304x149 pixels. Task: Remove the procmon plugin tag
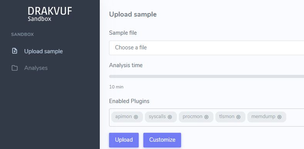click(x=207, y=117)
